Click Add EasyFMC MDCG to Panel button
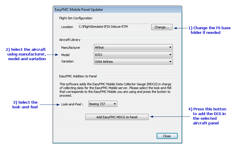The image size is (234, 146). point(117,117)
